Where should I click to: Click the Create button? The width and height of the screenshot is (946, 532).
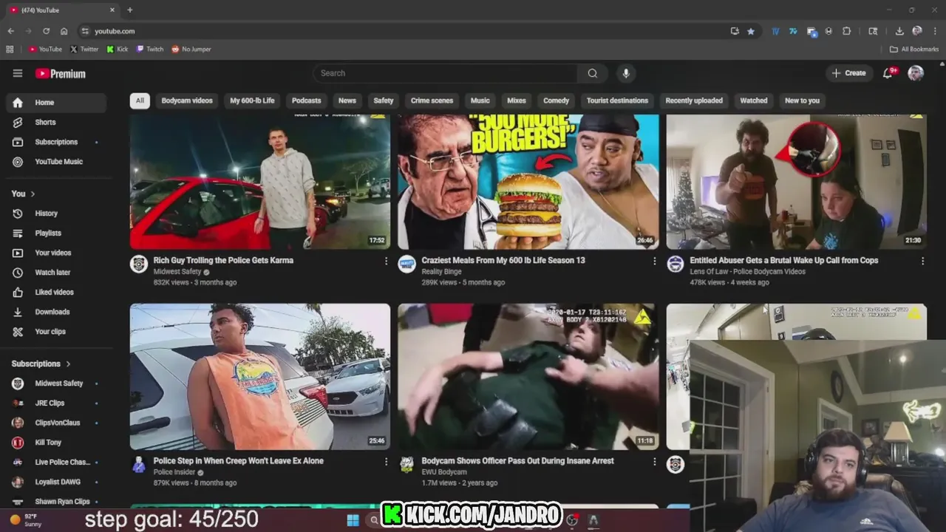[x=848, y=73]
